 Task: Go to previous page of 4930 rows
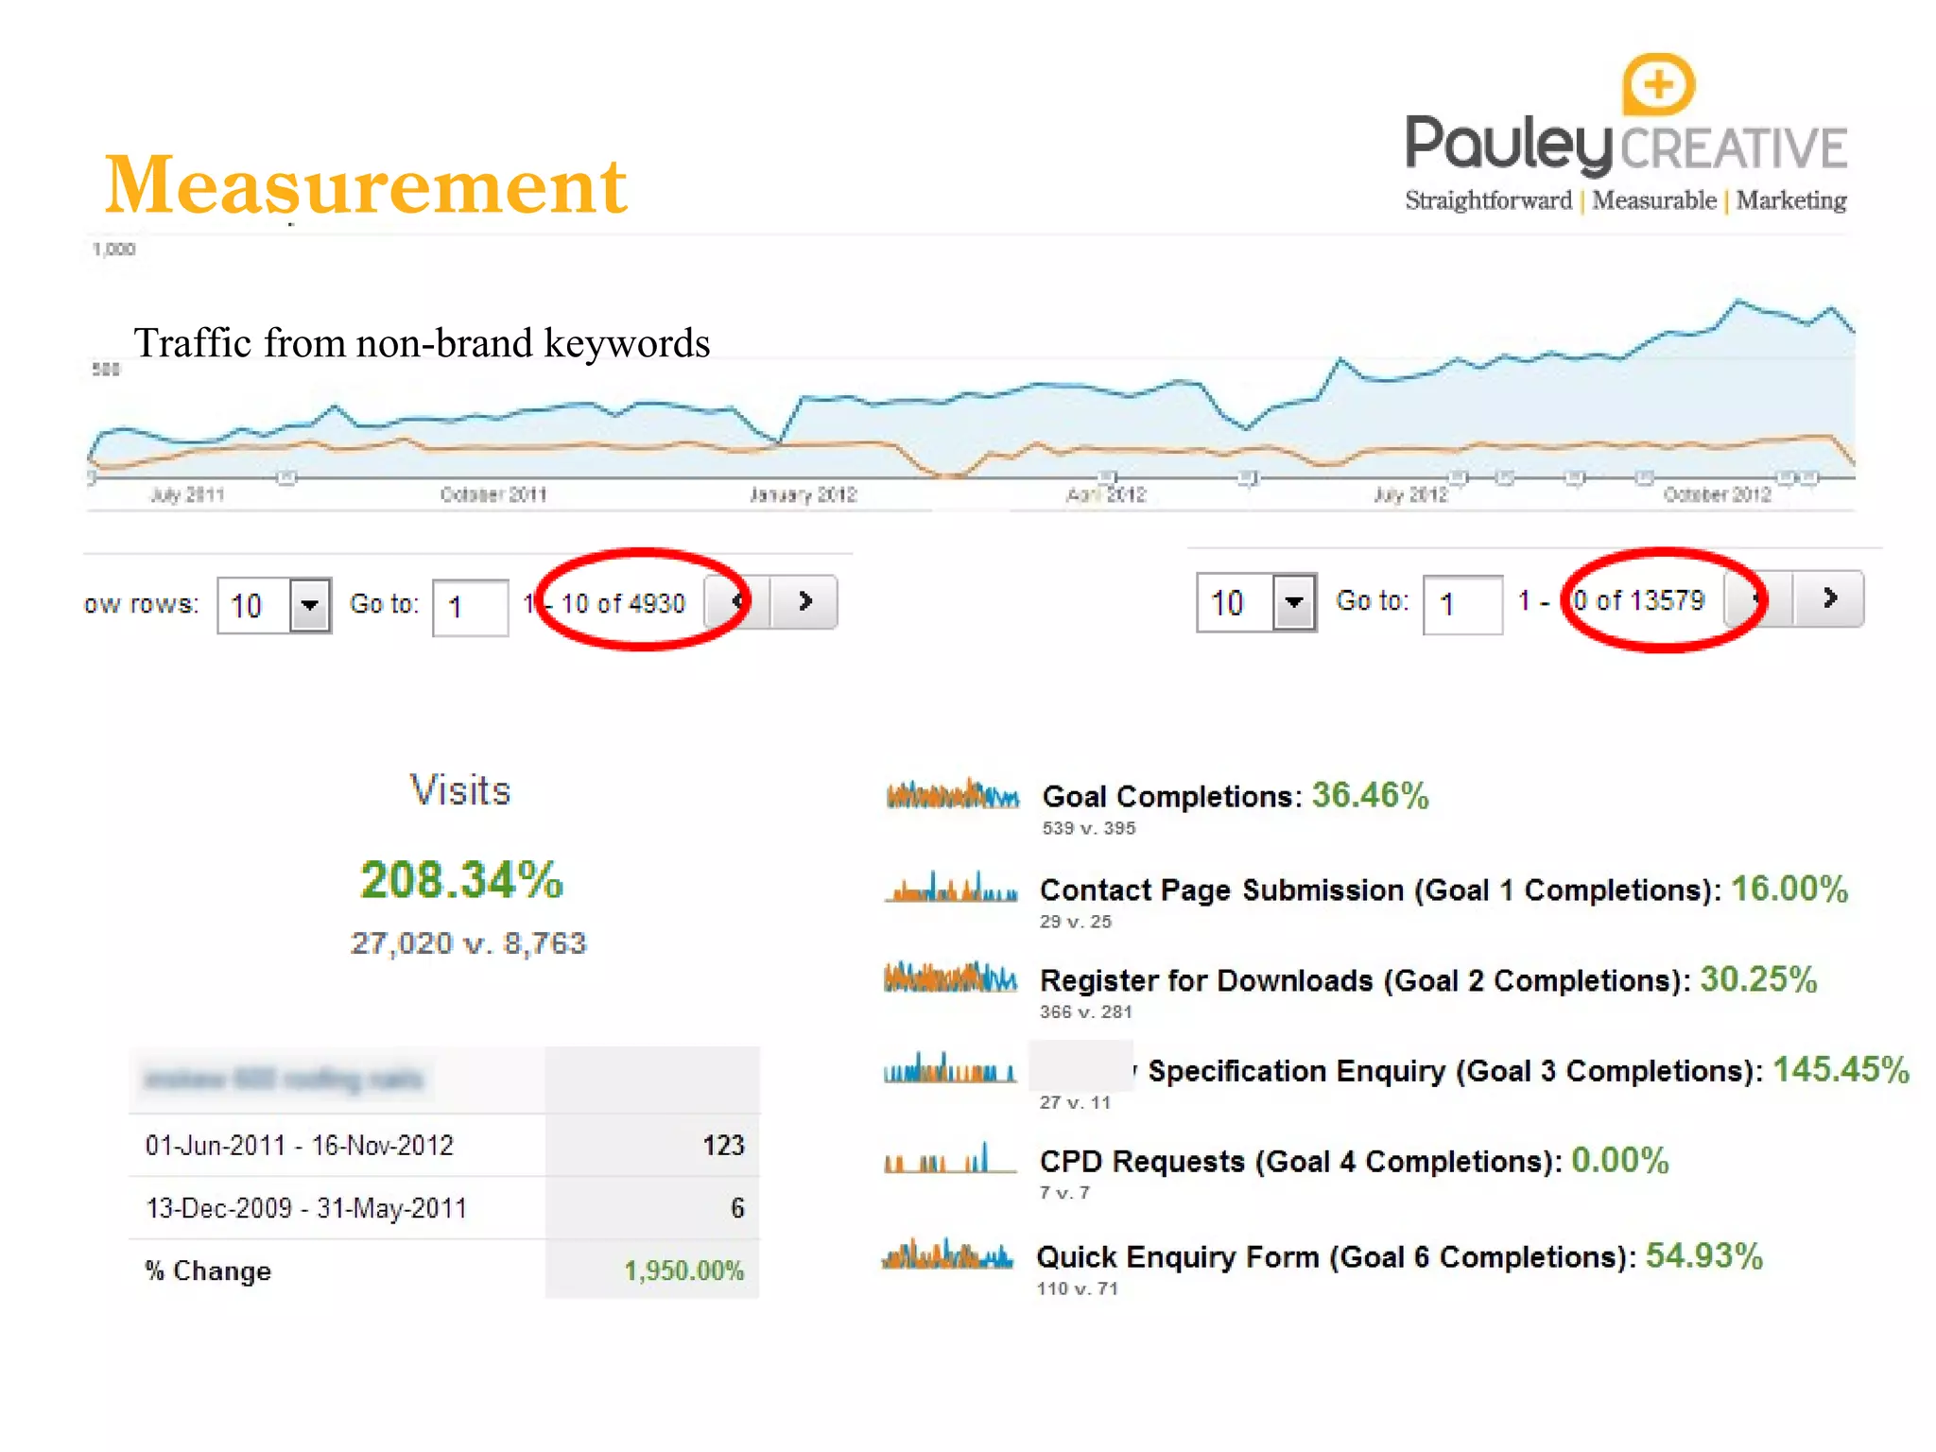[x=737, y=601]
